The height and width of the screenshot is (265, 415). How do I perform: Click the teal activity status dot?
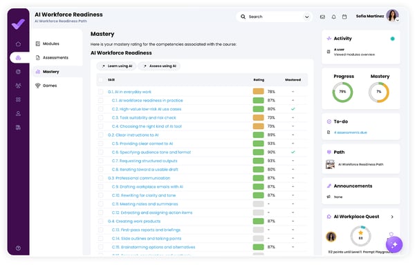392,39
